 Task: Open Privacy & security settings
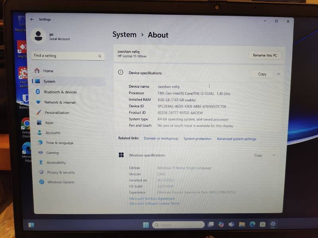coord(61,173)
